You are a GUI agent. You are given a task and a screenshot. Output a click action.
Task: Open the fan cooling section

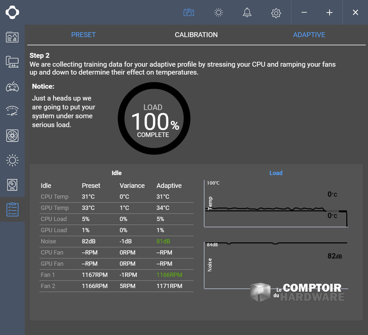click(x=12, y=136)
